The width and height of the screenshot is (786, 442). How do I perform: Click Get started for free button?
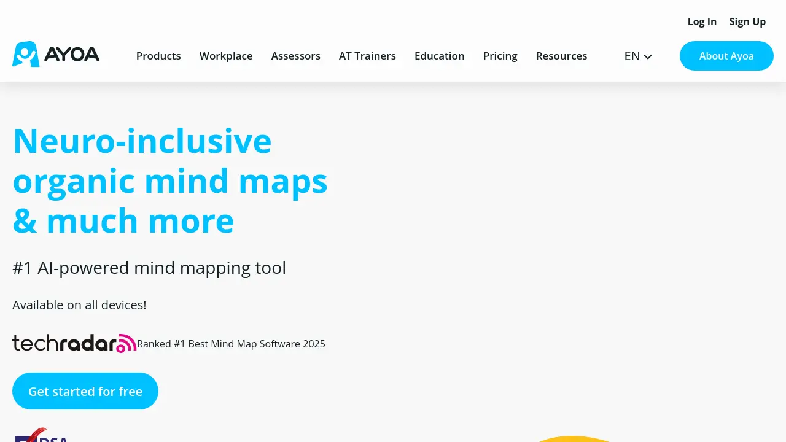85,391
